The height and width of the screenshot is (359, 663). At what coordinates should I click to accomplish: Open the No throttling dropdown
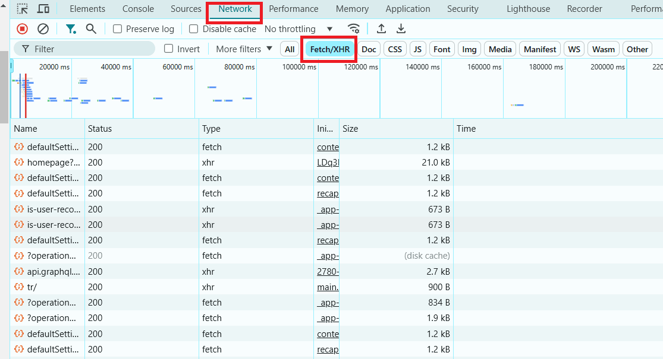[298, 28]
